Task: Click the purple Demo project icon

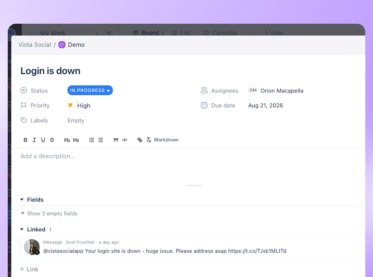Action: (62, 45)
